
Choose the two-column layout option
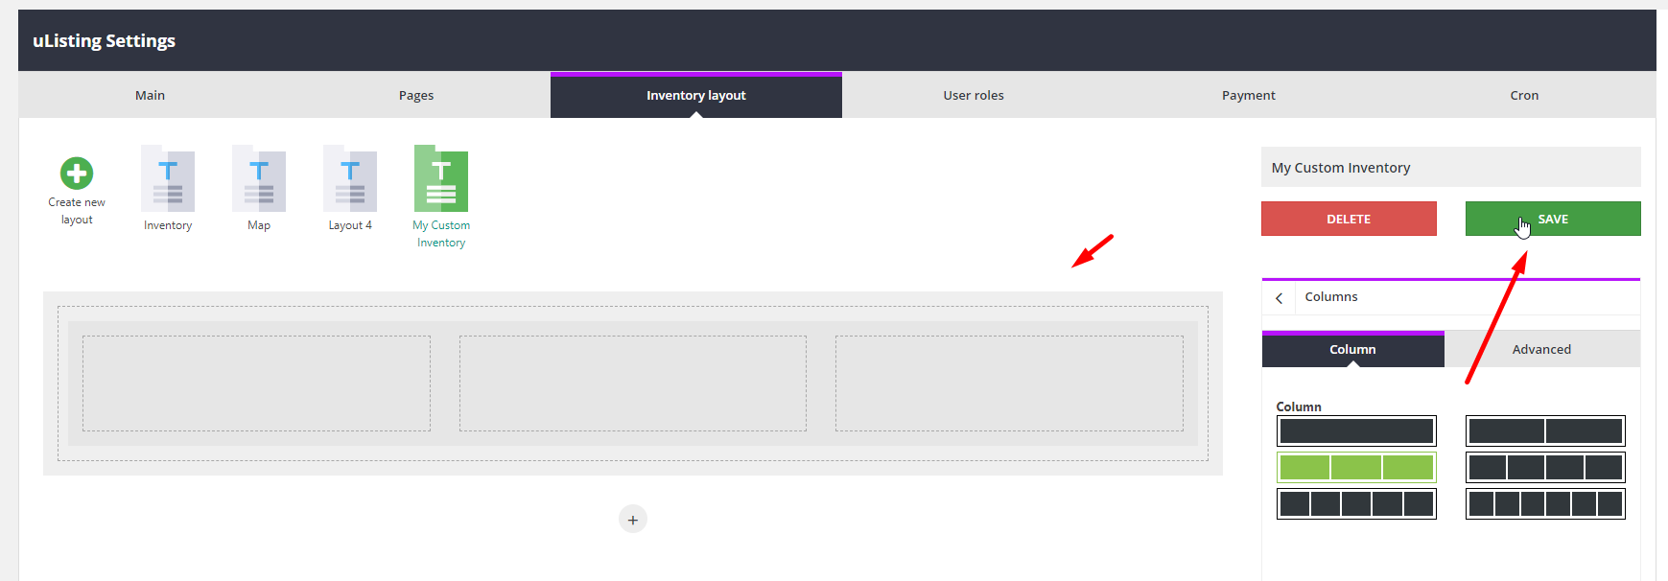click(1545, 431)
